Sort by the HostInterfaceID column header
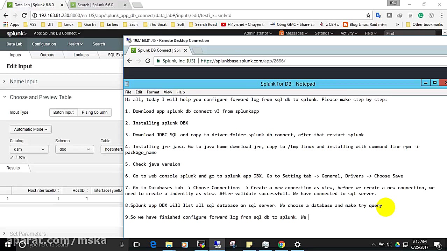The image size is (447, 251). click(42, 190)
